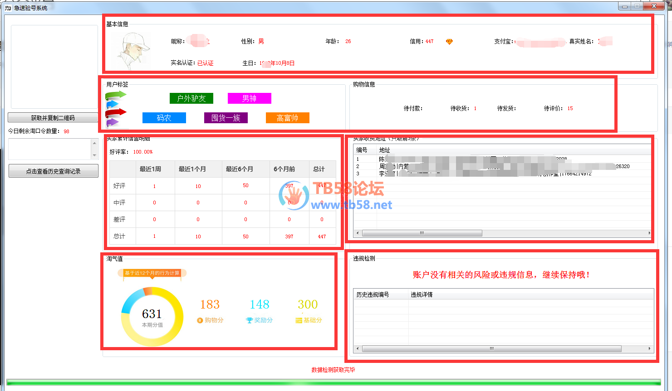672x391 pixels.
Task: Click the 631 淘气值 donut chart
Action: pyautogui.click(x=152, y=317)
